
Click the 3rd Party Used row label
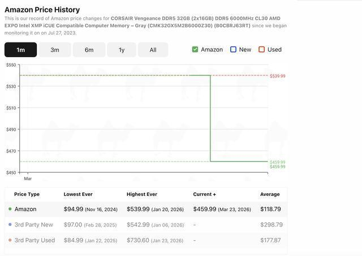[x=35, y=240]
